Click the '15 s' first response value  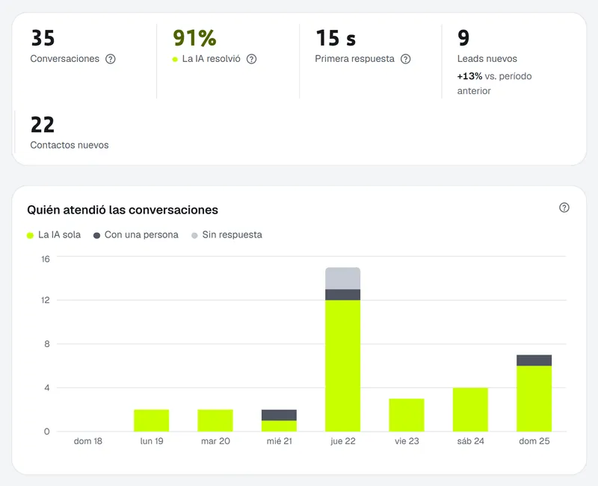(336, 38)
